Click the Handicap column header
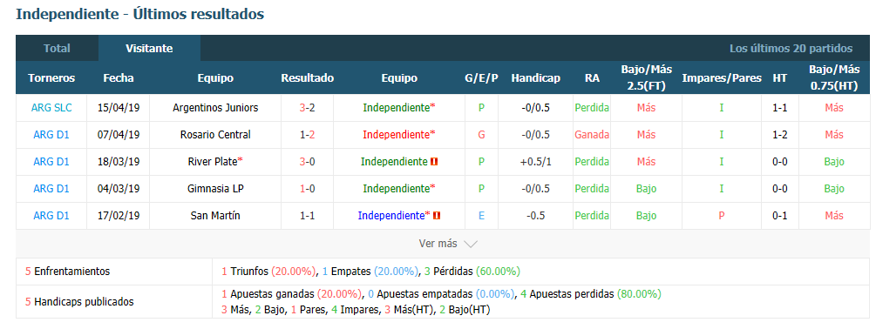876x329 pixels. (535, 78)
